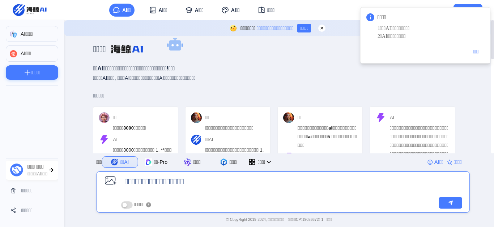Click the share icon item in the sidebar

tap(32, 210)
